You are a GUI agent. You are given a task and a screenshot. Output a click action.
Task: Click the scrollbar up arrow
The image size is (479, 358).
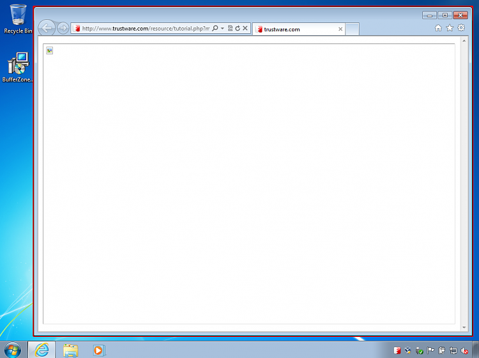(x=464, y=41)
